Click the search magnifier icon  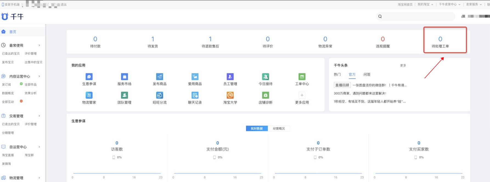[380, 16]
